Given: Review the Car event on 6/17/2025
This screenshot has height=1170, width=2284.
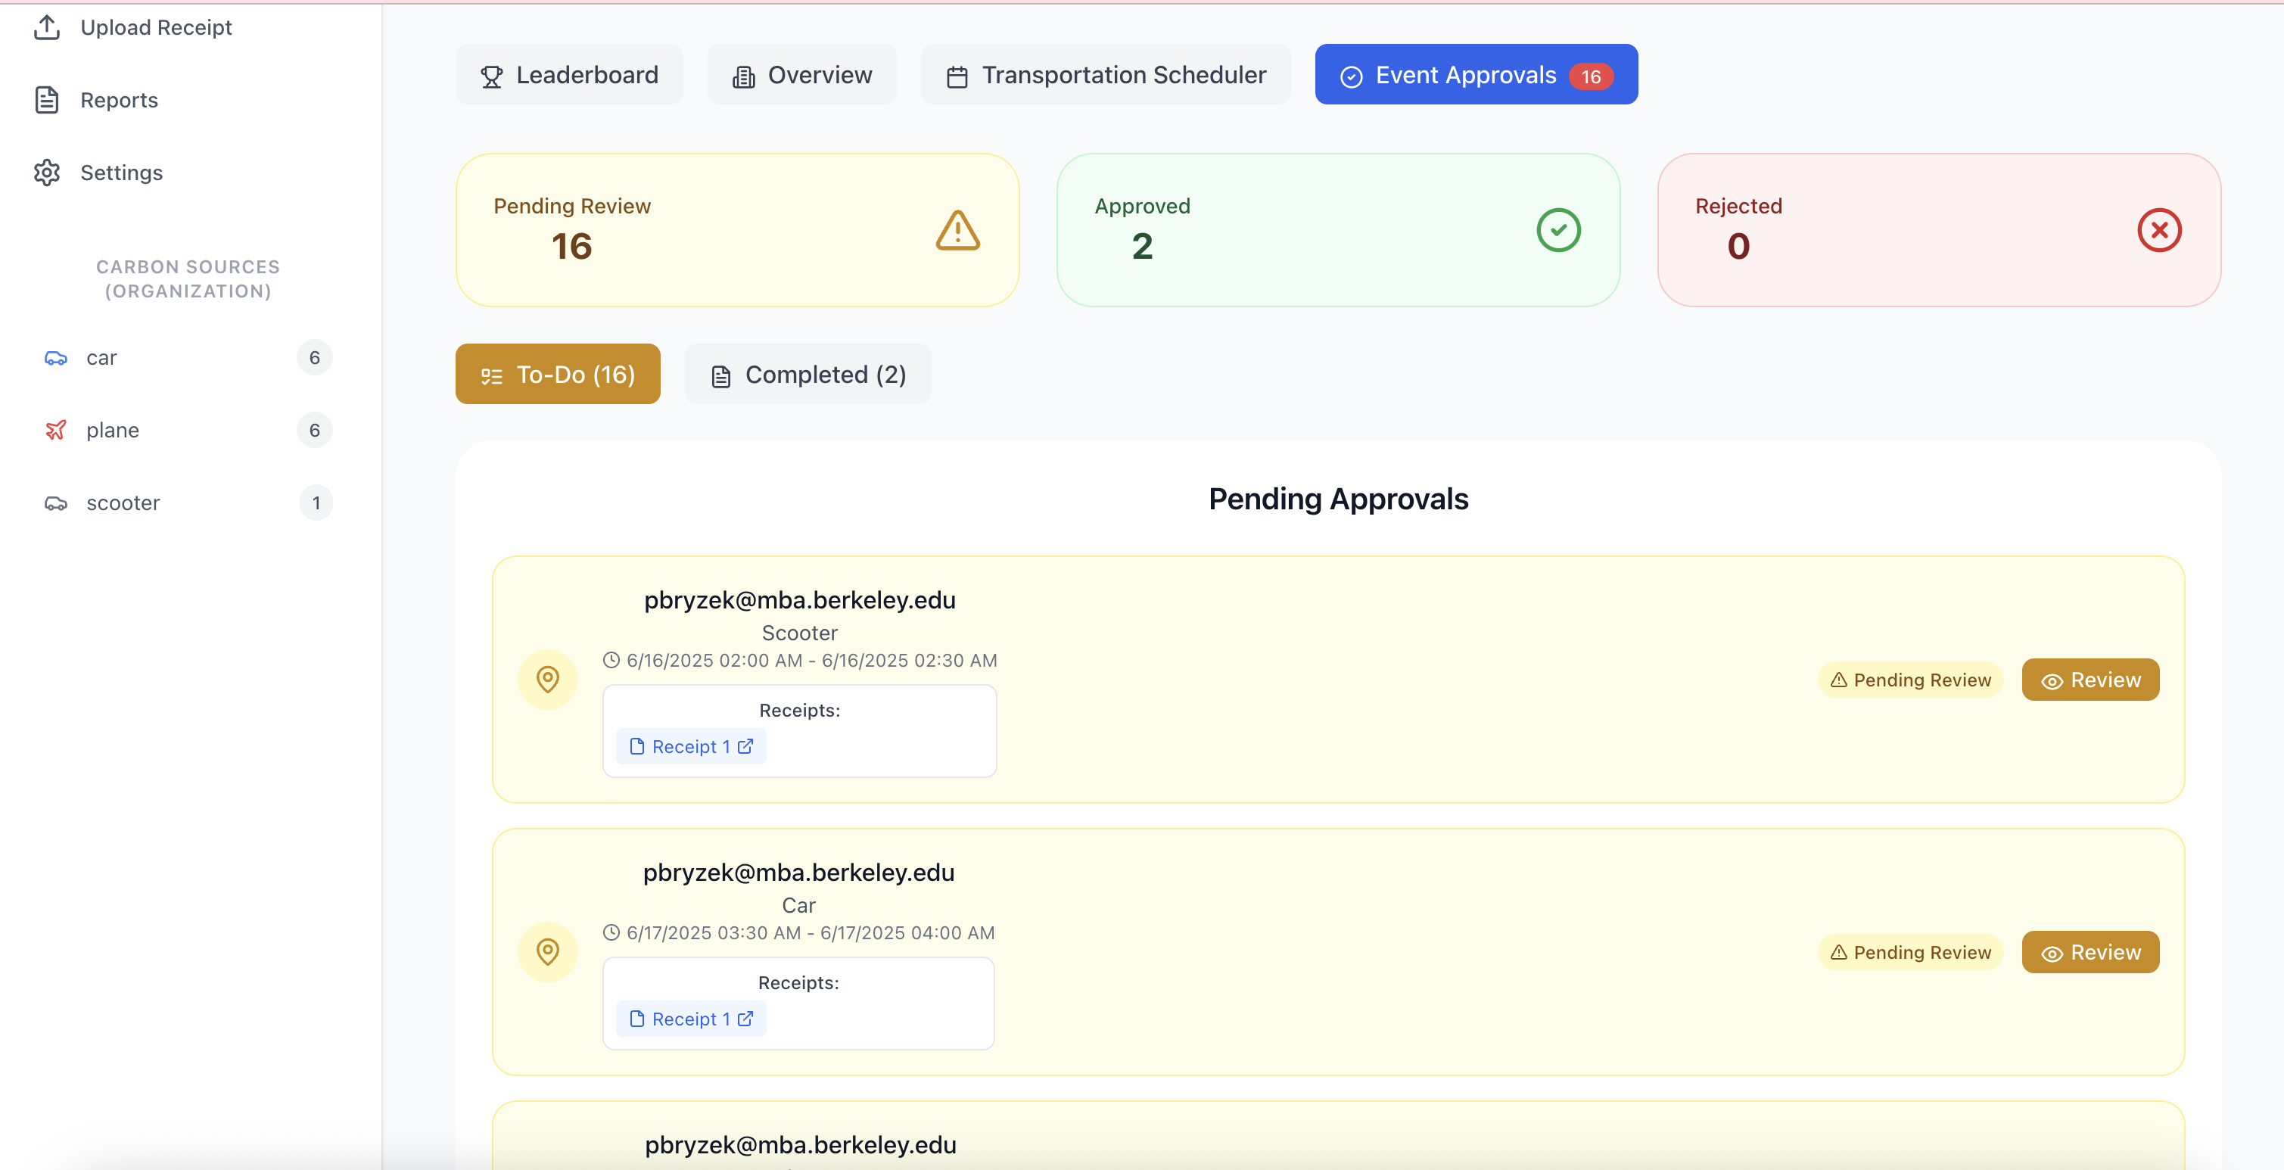Looking at the screenshot, I should pos(2090,952).
